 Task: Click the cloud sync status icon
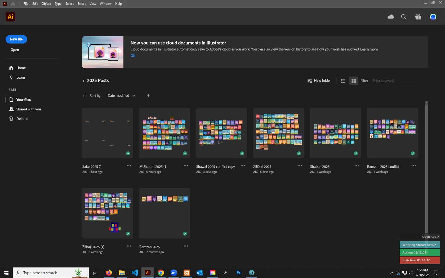point(391,17)
